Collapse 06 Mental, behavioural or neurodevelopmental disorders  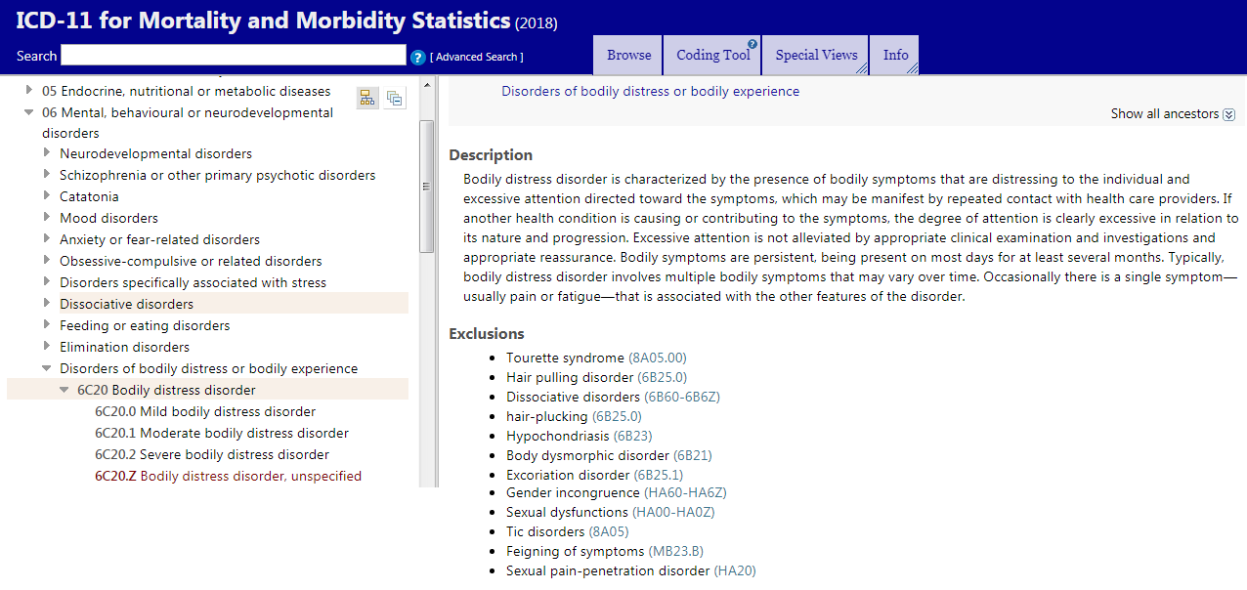[x=29, y=112]
